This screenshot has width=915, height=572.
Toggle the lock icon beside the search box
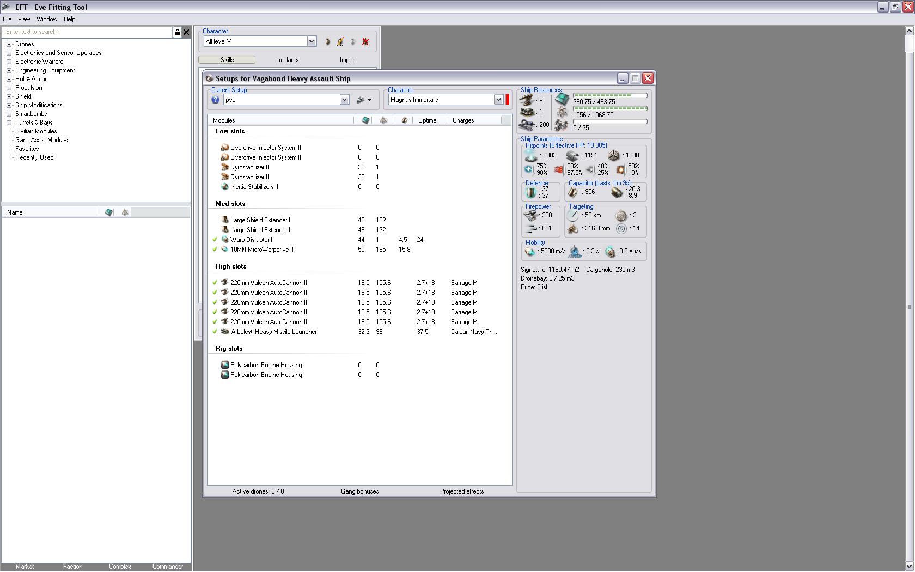tap(177, 32)
